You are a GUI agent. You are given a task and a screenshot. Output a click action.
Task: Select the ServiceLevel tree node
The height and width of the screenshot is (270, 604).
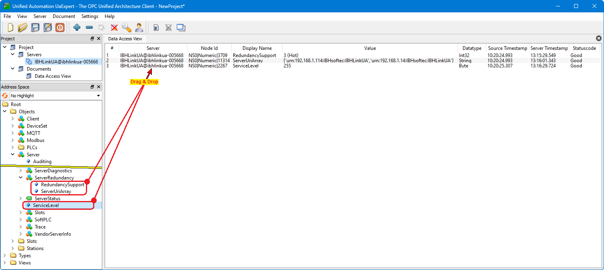tap(46, 205)
